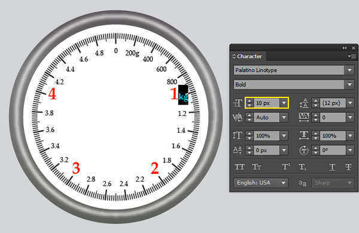359x233 pixels.
Task: Close the Character panel
Action: (x=354, y=48)
